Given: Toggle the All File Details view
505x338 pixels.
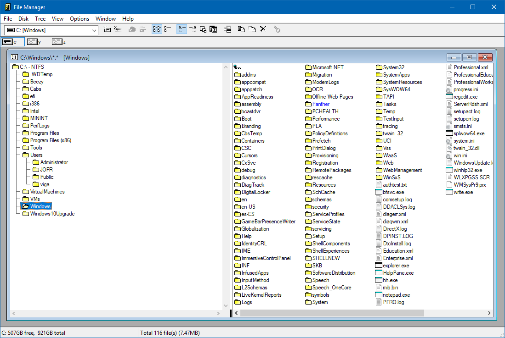Looking at the screenshot, I should (168, 29).
